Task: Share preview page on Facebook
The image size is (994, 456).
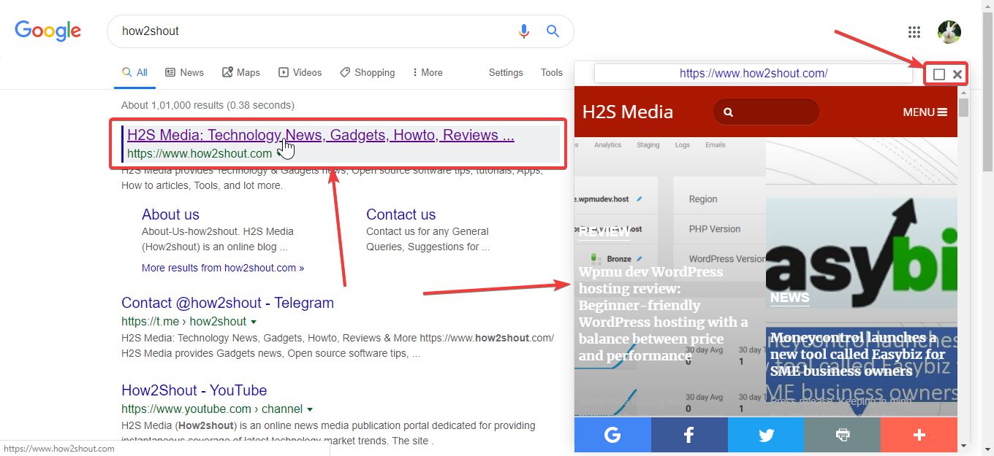Action: (x=689, y=435)
